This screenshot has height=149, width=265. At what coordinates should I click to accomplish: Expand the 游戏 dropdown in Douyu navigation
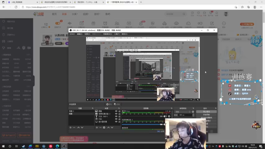[x=97, y=14]
